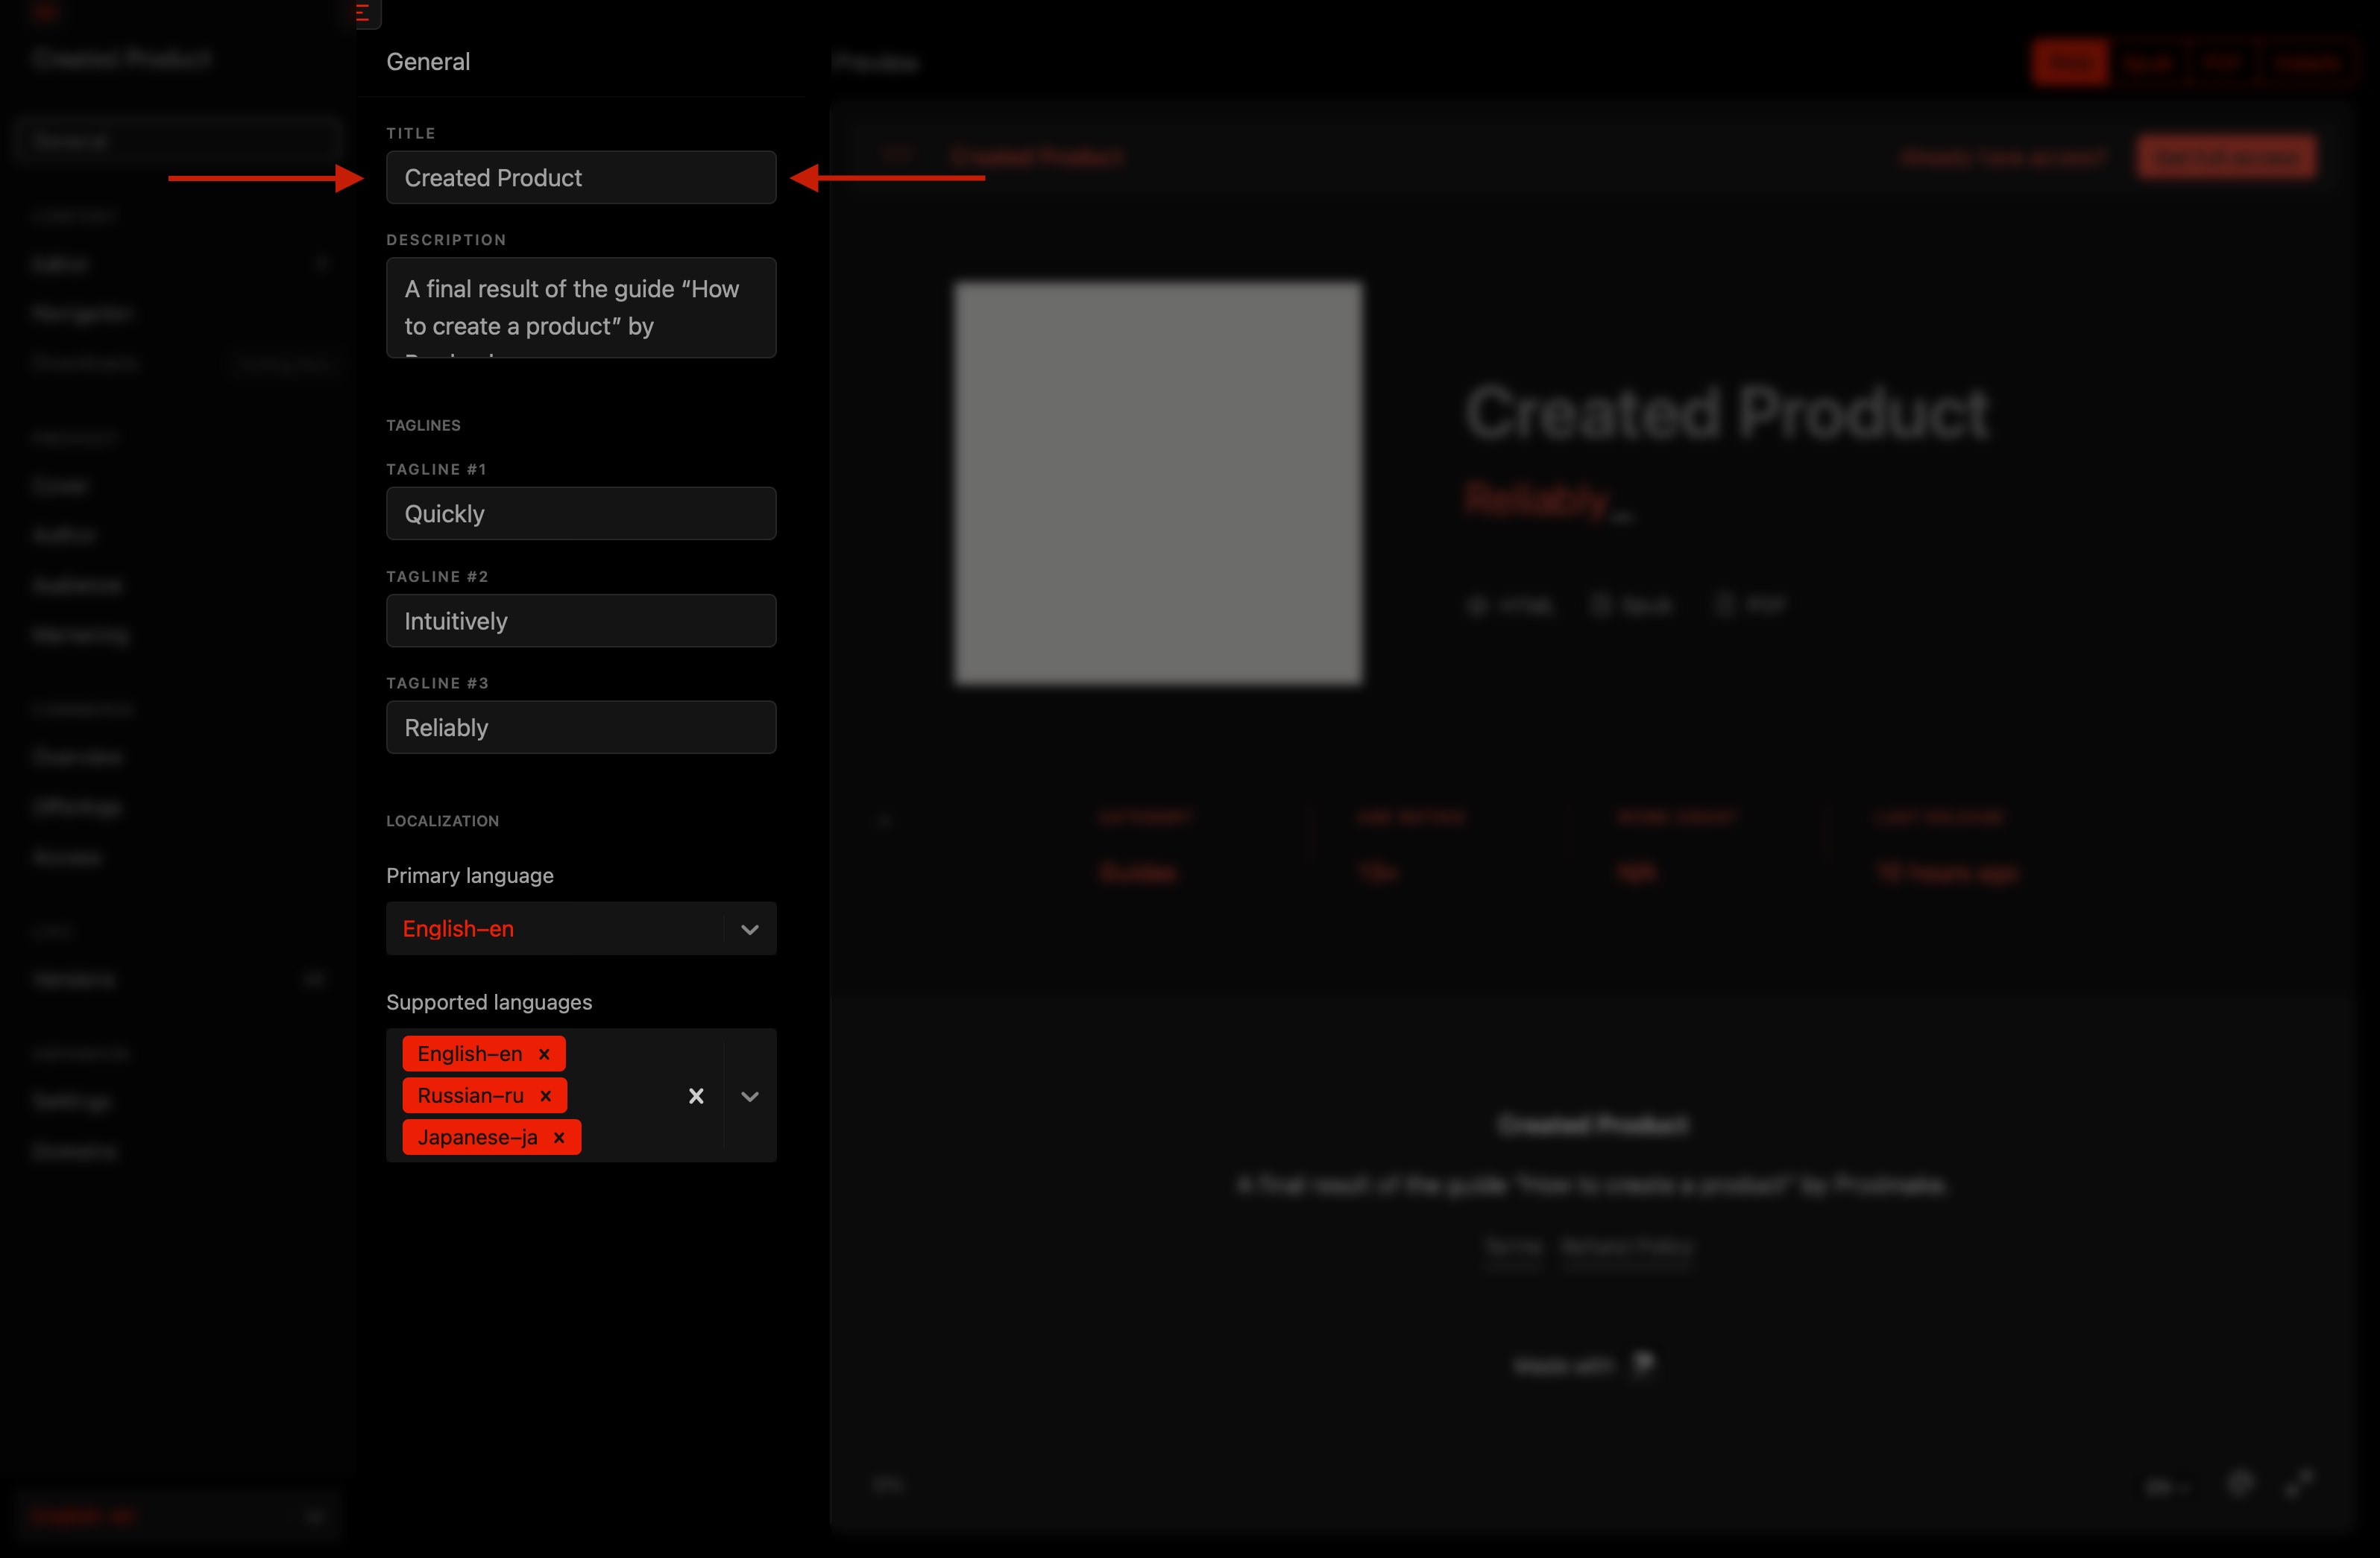Select the highlighted red tab in preview toolbar
The image size is (2380, 1558).
pos(2069,63)
